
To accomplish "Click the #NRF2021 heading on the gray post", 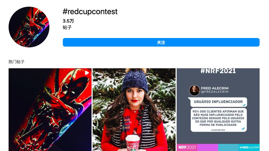I will (218, 71).
